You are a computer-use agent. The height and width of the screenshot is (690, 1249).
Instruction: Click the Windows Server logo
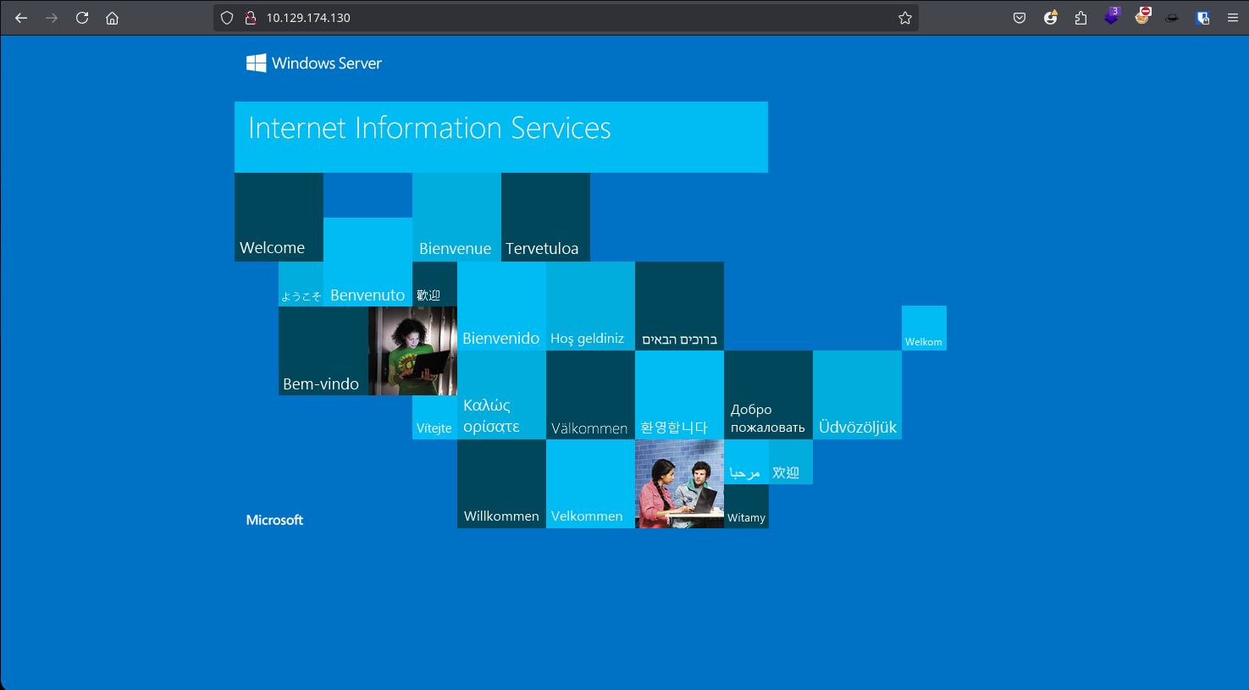pyautogui.click(x=314, y=63)
